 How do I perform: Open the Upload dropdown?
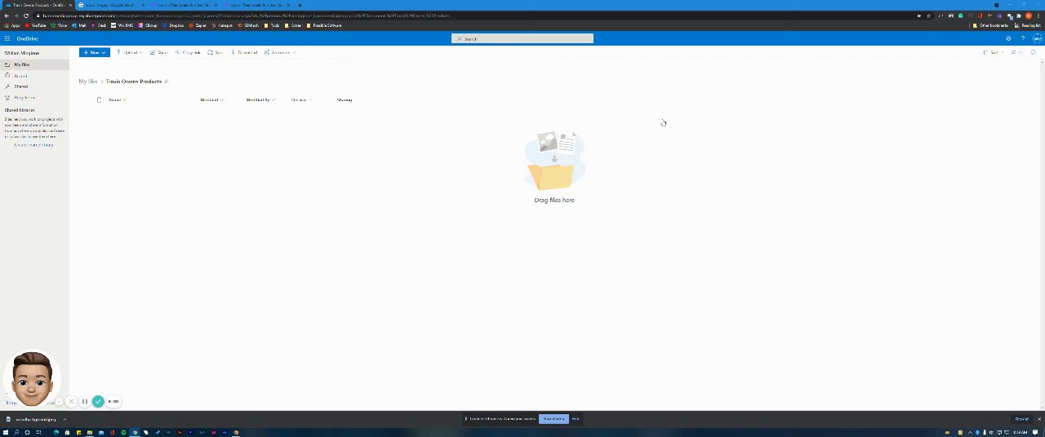pos(129,52)
